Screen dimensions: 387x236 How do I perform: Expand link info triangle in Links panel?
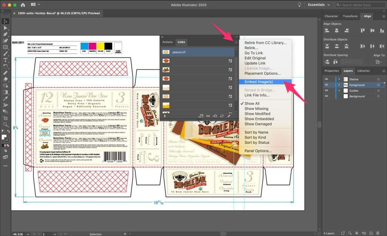click(165, 116)
